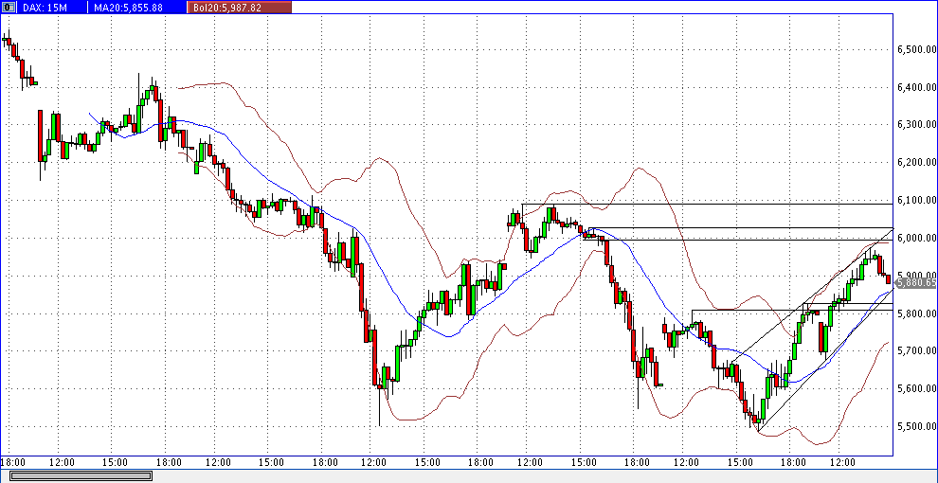Click the horizontal scrollbar thumb below the chart
The image size is (938, 483).
tap(81, 475)
